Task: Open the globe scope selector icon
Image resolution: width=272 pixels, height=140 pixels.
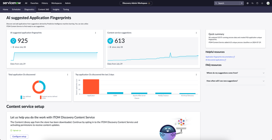Action: 247,3
